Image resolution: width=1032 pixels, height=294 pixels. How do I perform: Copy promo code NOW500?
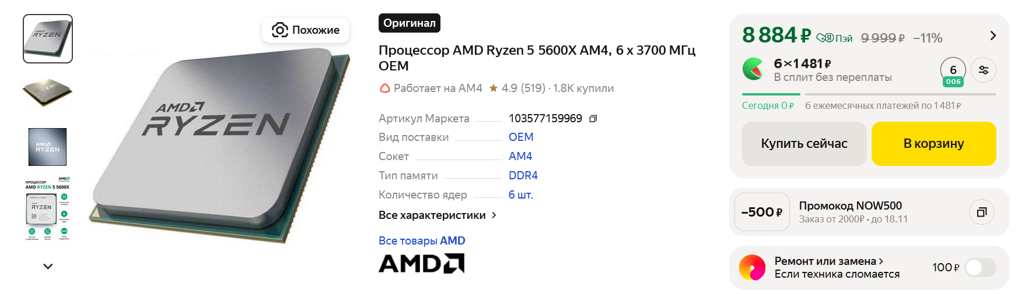click(x=981, y=212)
